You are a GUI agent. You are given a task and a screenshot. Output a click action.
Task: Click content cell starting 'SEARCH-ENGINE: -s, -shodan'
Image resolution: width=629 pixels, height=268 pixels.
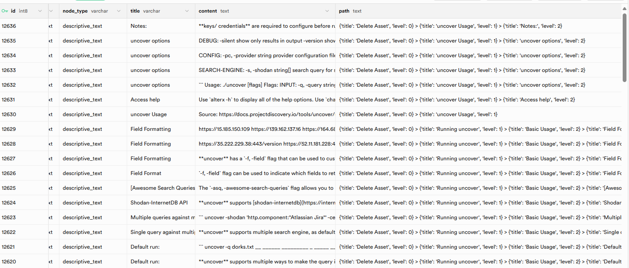[x=265, y=70]
